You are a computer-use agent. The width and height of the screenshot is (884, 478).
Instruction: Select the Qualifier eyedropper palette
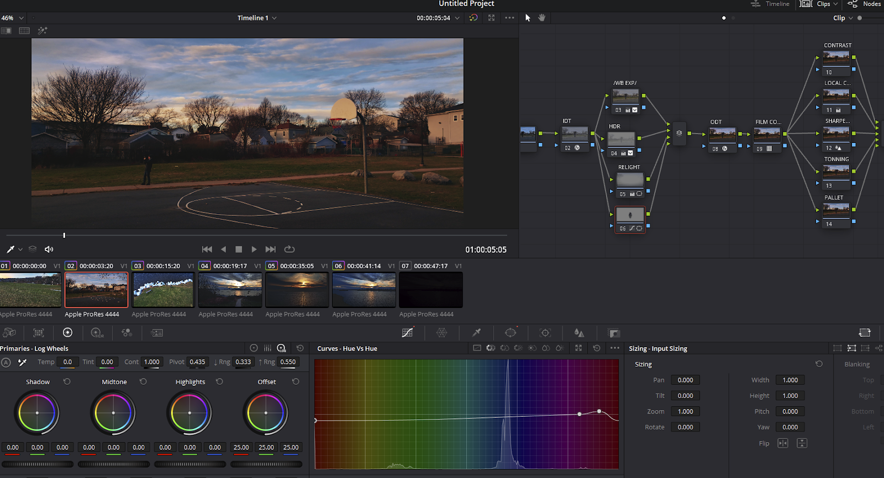476,333
